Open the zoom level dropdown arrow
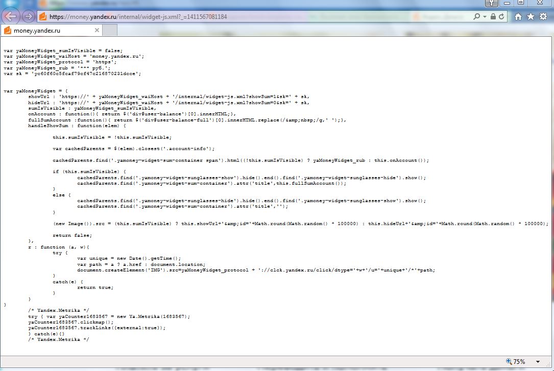Screen dimensions: 554x371 (x=538, y=361)
